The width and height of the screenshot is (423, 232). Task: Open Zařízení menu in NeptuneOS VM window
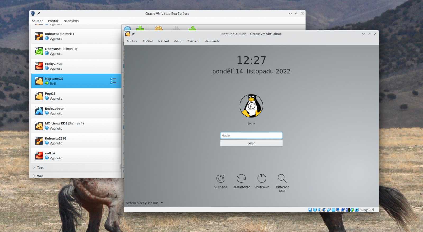click(193, 41)
